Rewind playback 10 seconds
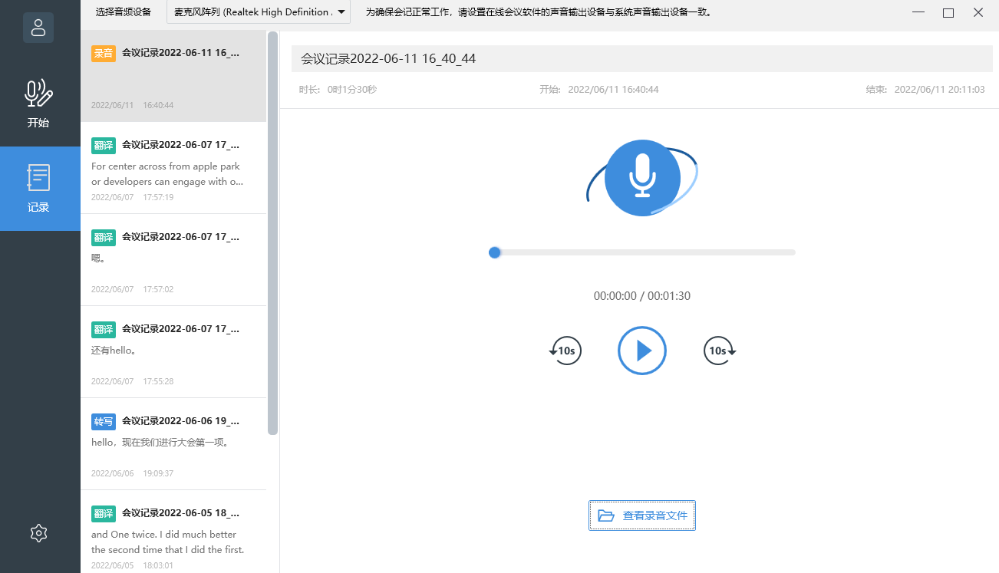 click(x=565, y=351)
